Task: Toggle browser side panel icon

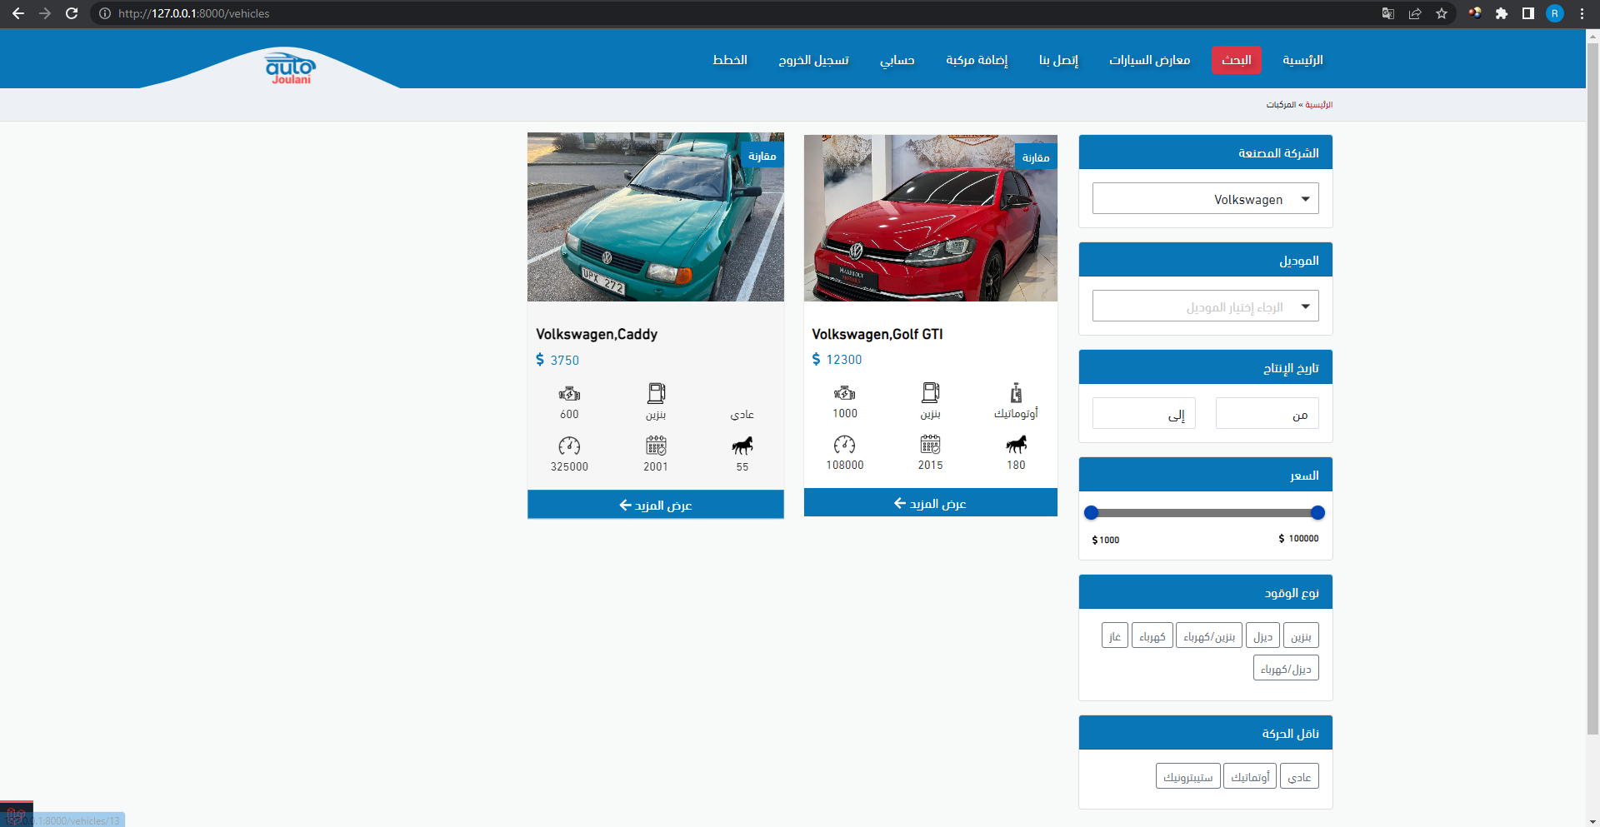Action: (x=1528, y=13)
